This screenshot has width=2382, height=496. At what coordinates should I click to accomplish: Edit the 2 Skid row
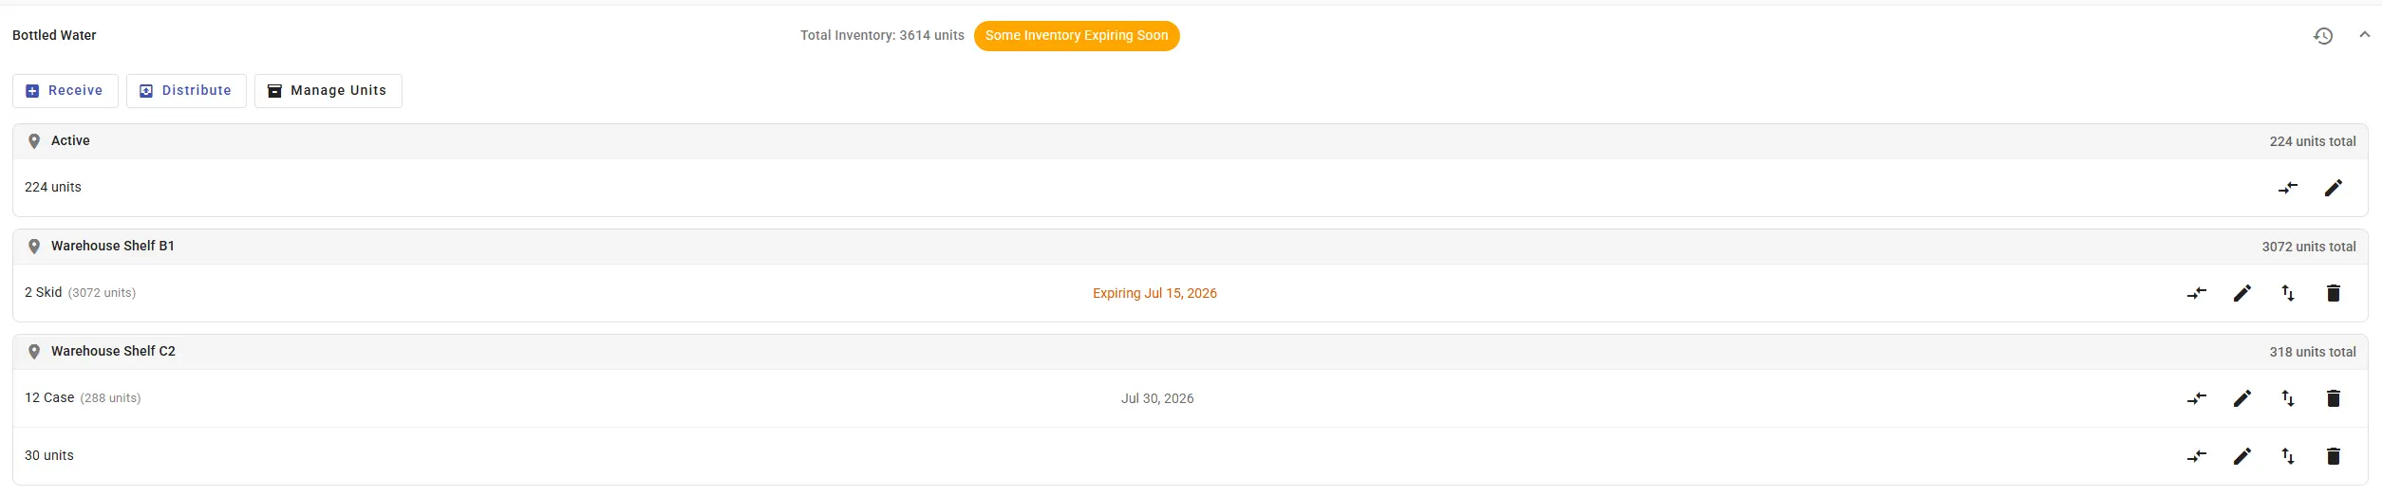click(2242, 293)
